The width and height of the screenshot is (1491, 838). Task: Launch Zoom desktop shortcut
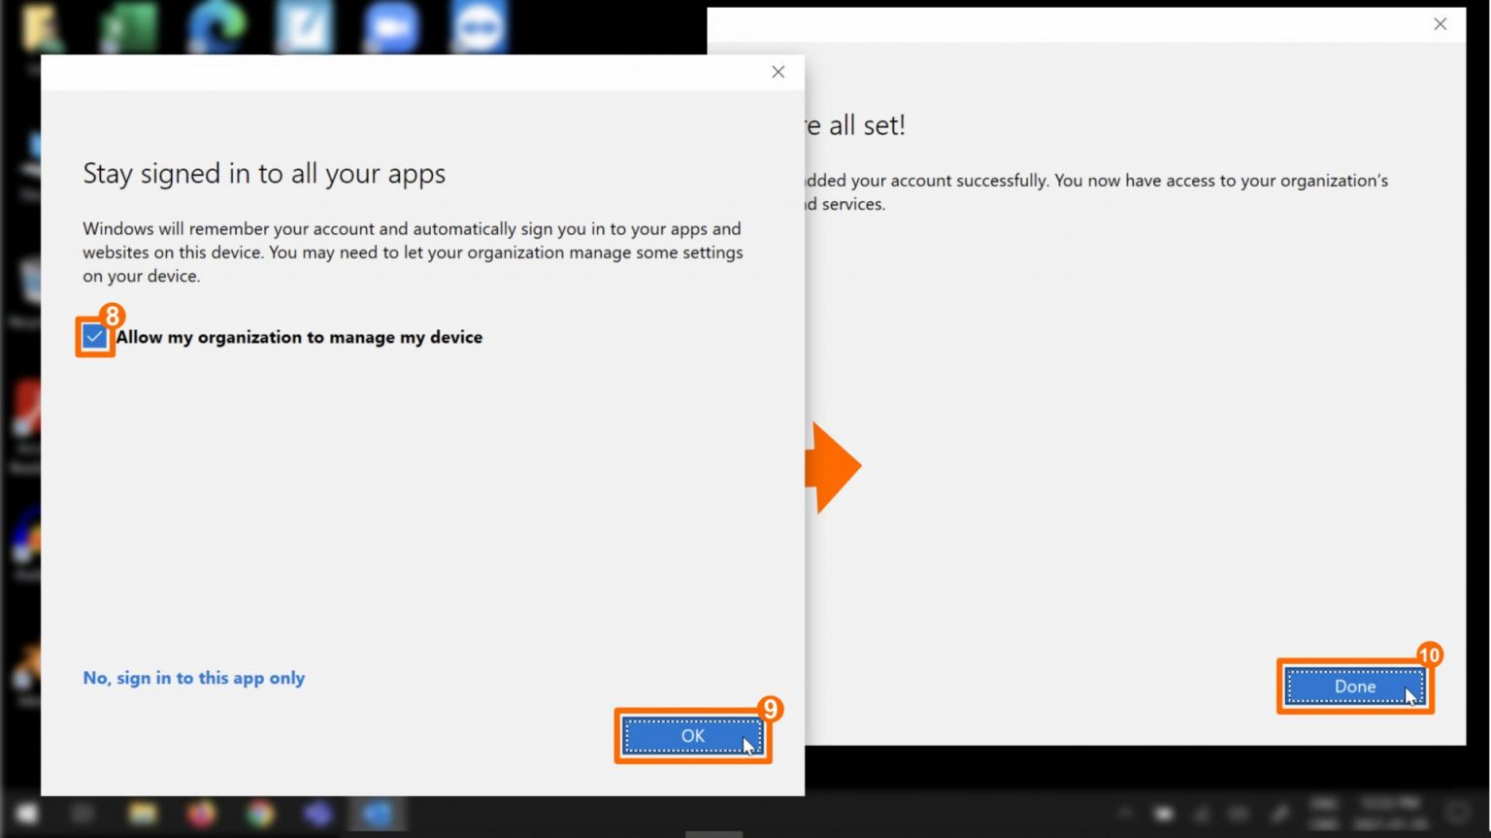click(390, 26)
